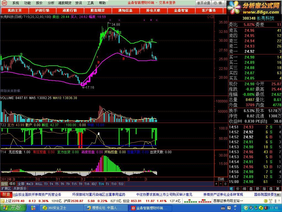Select the 价 tab in quote panel
The image size is (282, 212).
[x=238, y=189]
